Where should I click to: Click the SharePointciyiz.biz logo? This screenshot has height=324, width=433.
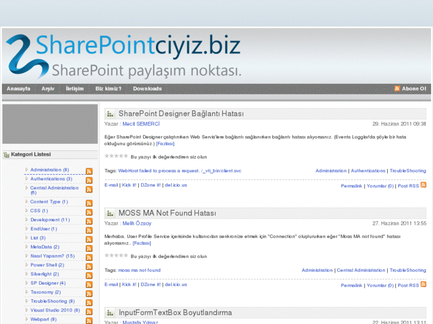[123, 56]
